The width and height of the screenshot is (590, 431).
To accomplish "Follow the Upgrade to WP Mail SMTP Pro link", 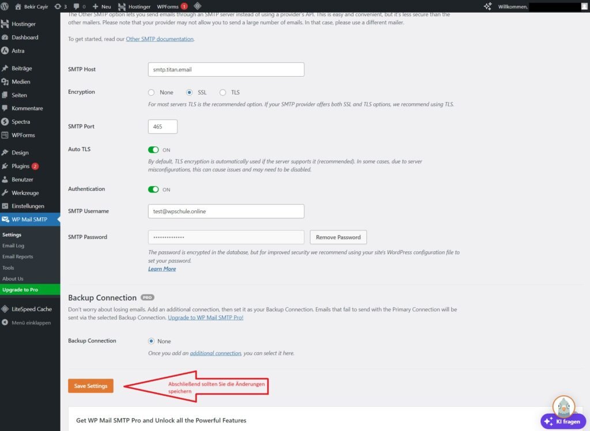I will pyautogui.click(x=206, y=317).
